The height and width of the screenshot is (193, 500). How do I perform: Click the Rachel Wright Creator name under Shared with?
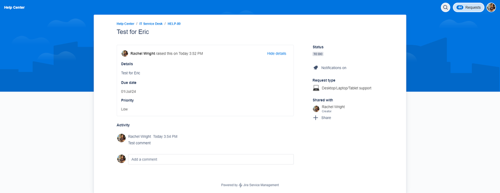click(333, 107)
